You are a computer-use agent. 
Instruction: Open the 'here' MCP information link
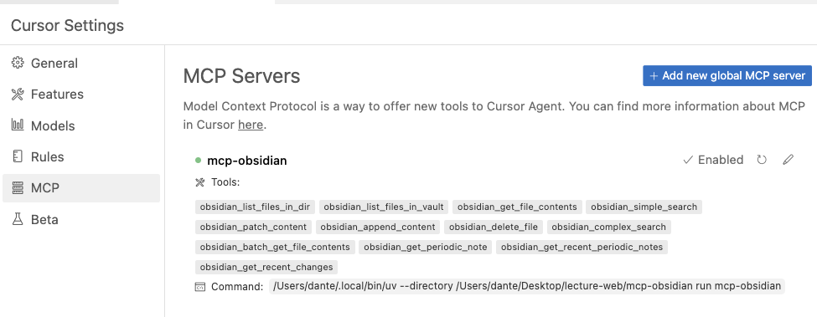[251, 125]
